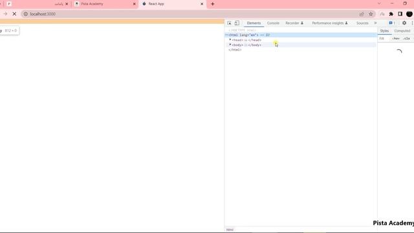Open the Extensions puzzle icon
This screenshot has width=414, height=233.
coord(391,14)
